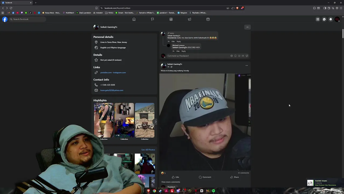Screen dimensions: 344x194
Task: Open the browser hamburger menu
Action: pyautogui.click(x=341, y=8)
